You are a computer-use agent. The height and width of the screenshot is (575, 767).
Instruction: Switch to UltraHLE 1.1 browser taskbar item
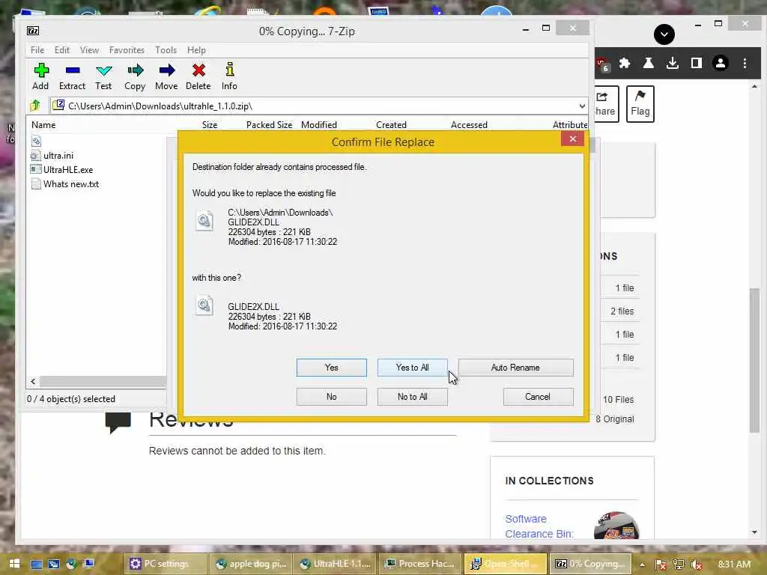point(335,564)
